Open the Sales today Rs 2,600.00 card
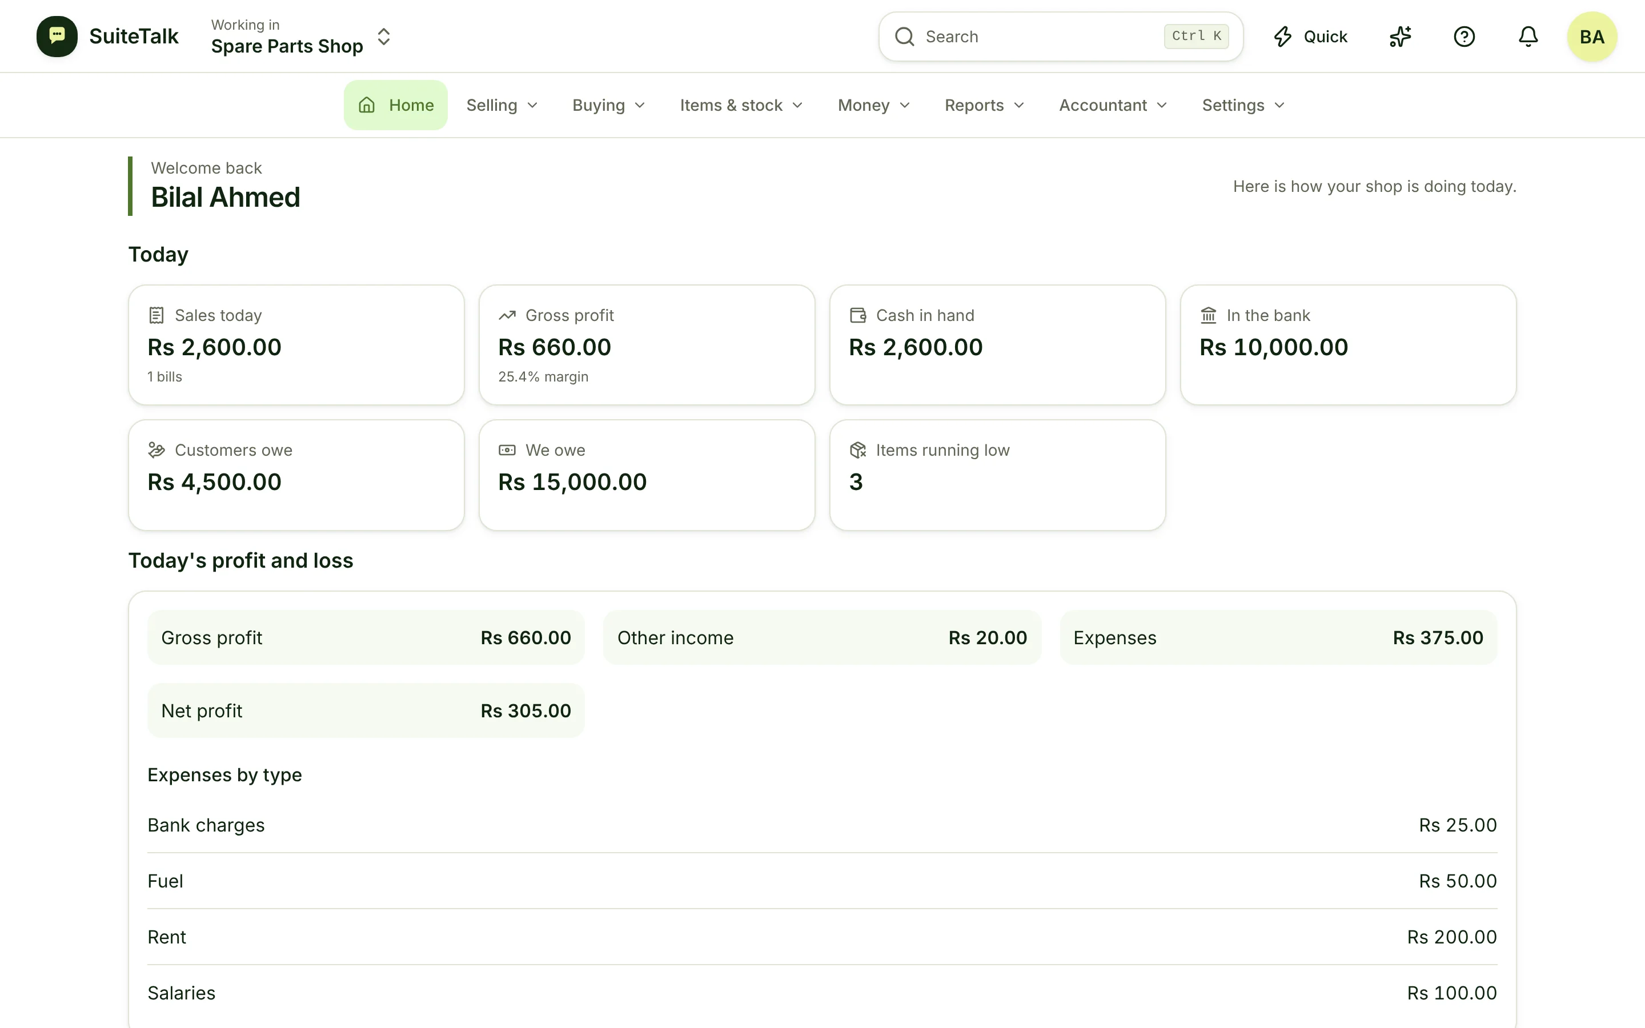Image resolution: width=1645 pixels, height=1028 pixels. coord(296,345)
